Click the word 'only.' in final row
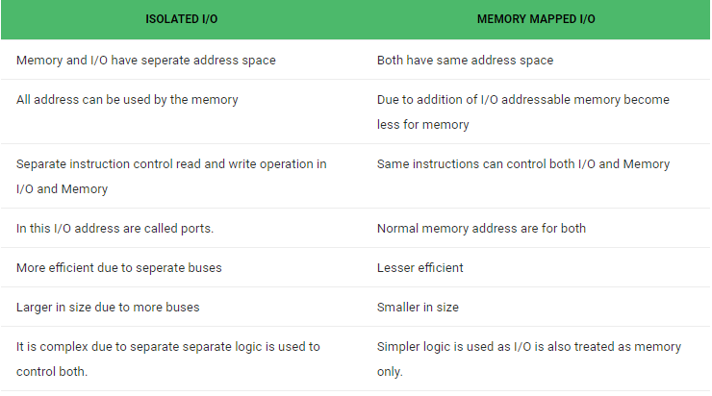 (x=392, y=372)
